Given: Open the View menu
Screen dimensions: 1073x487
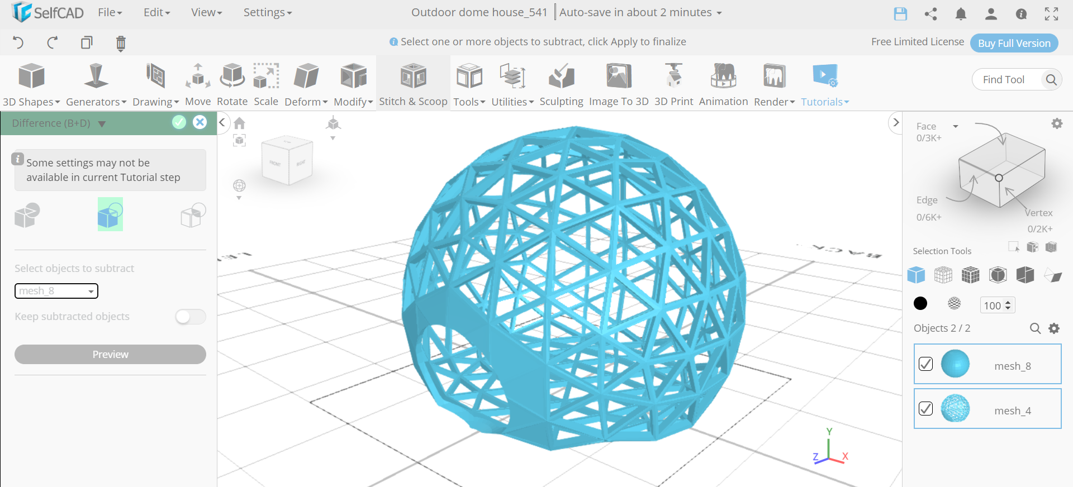Looking at the screenshot, I should point(206,12).
